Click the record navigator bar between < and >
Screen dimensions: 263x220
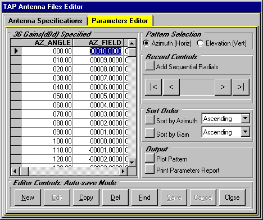[197, 87]
